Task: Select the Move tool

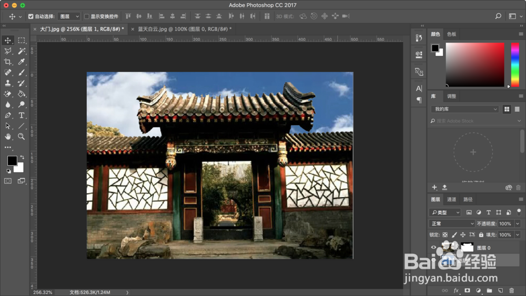Action: (8, 40)
